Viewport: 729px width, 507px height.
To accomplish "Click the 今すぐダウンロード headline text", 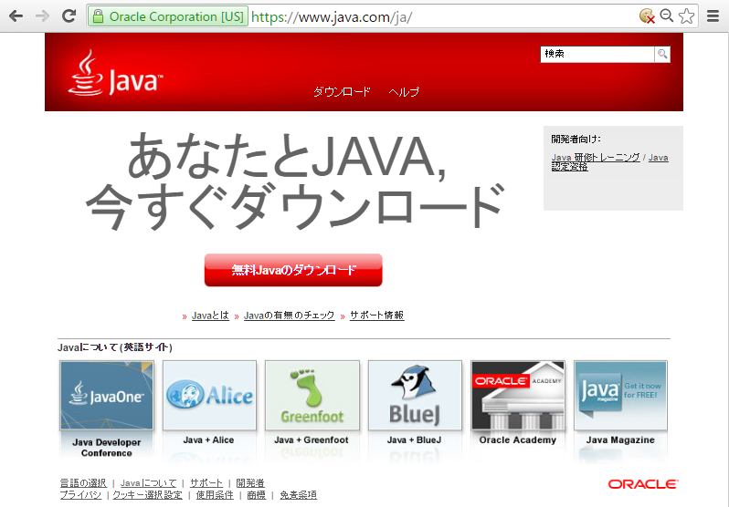I will 296,208.
